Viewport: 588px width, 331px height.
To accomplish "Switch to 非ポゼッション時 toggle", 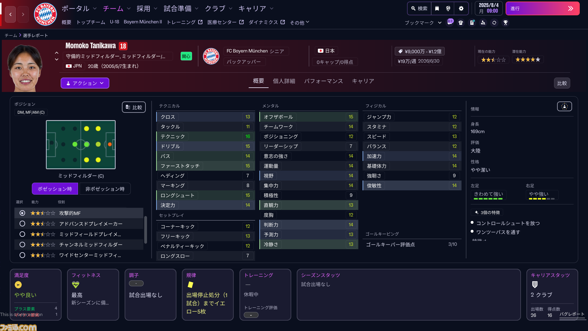I will pyautogui.click(x=105, y=189).
